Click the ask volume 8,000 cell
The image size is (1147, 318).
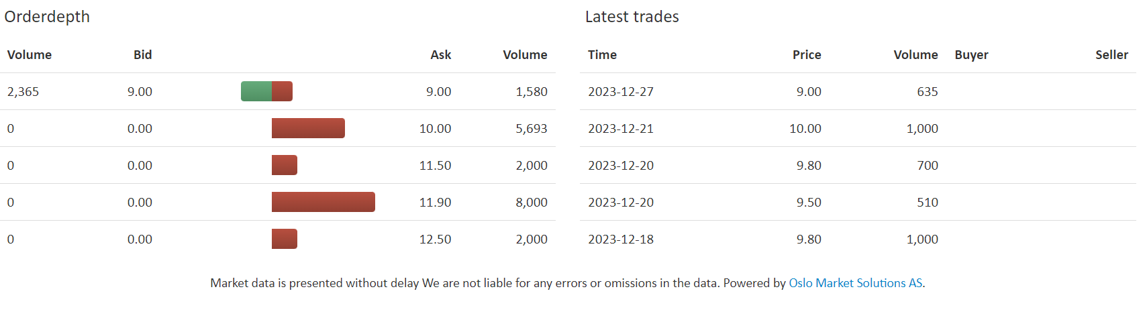tap(532, 203)
